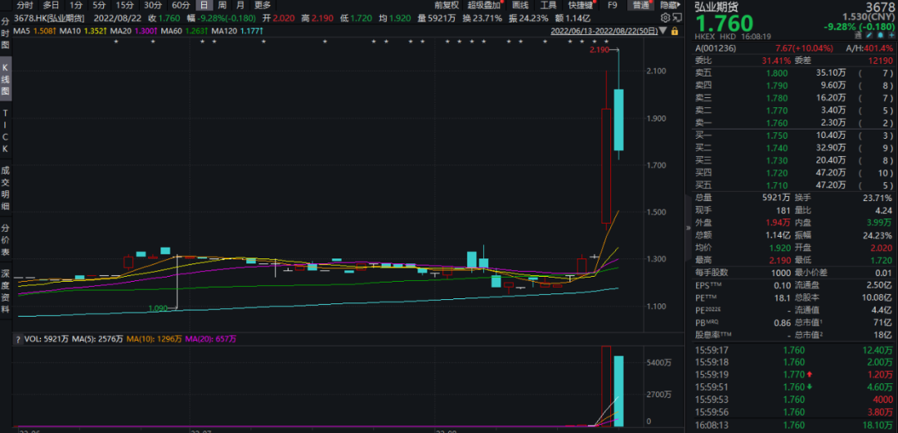
Task: Open the 更多 periods dropdown
Action: tap(262, 5)
